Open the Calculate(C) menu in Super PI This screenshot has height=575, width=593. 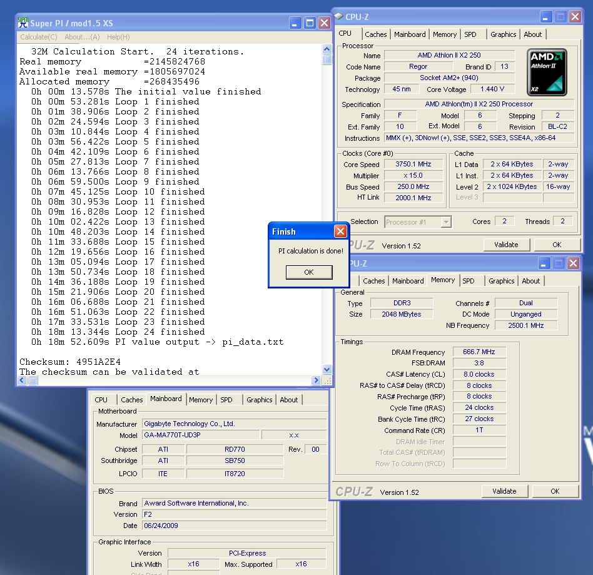coord(39,37)
